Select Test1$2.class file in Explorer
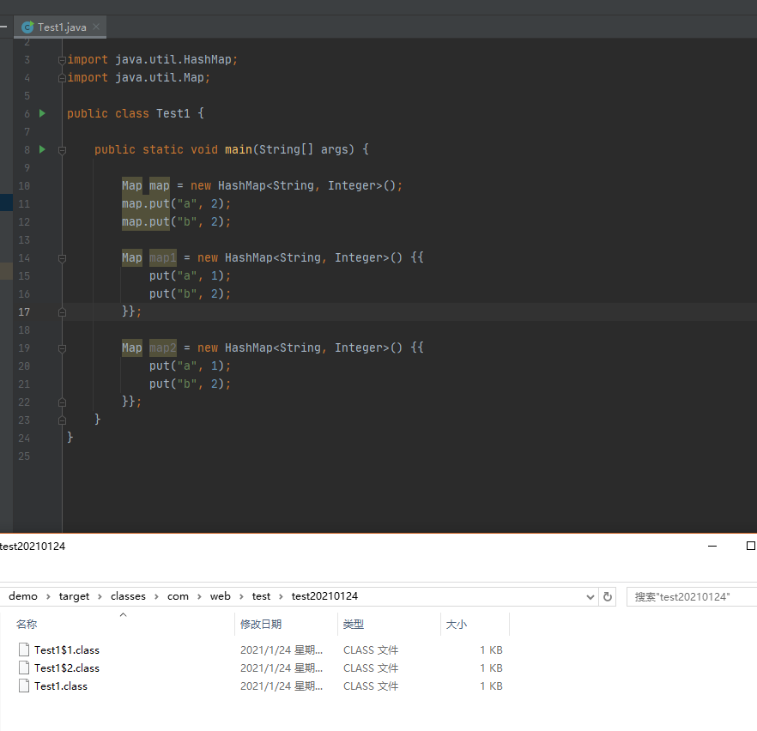Viewport: 757px width, 731px height. [67, 668]
